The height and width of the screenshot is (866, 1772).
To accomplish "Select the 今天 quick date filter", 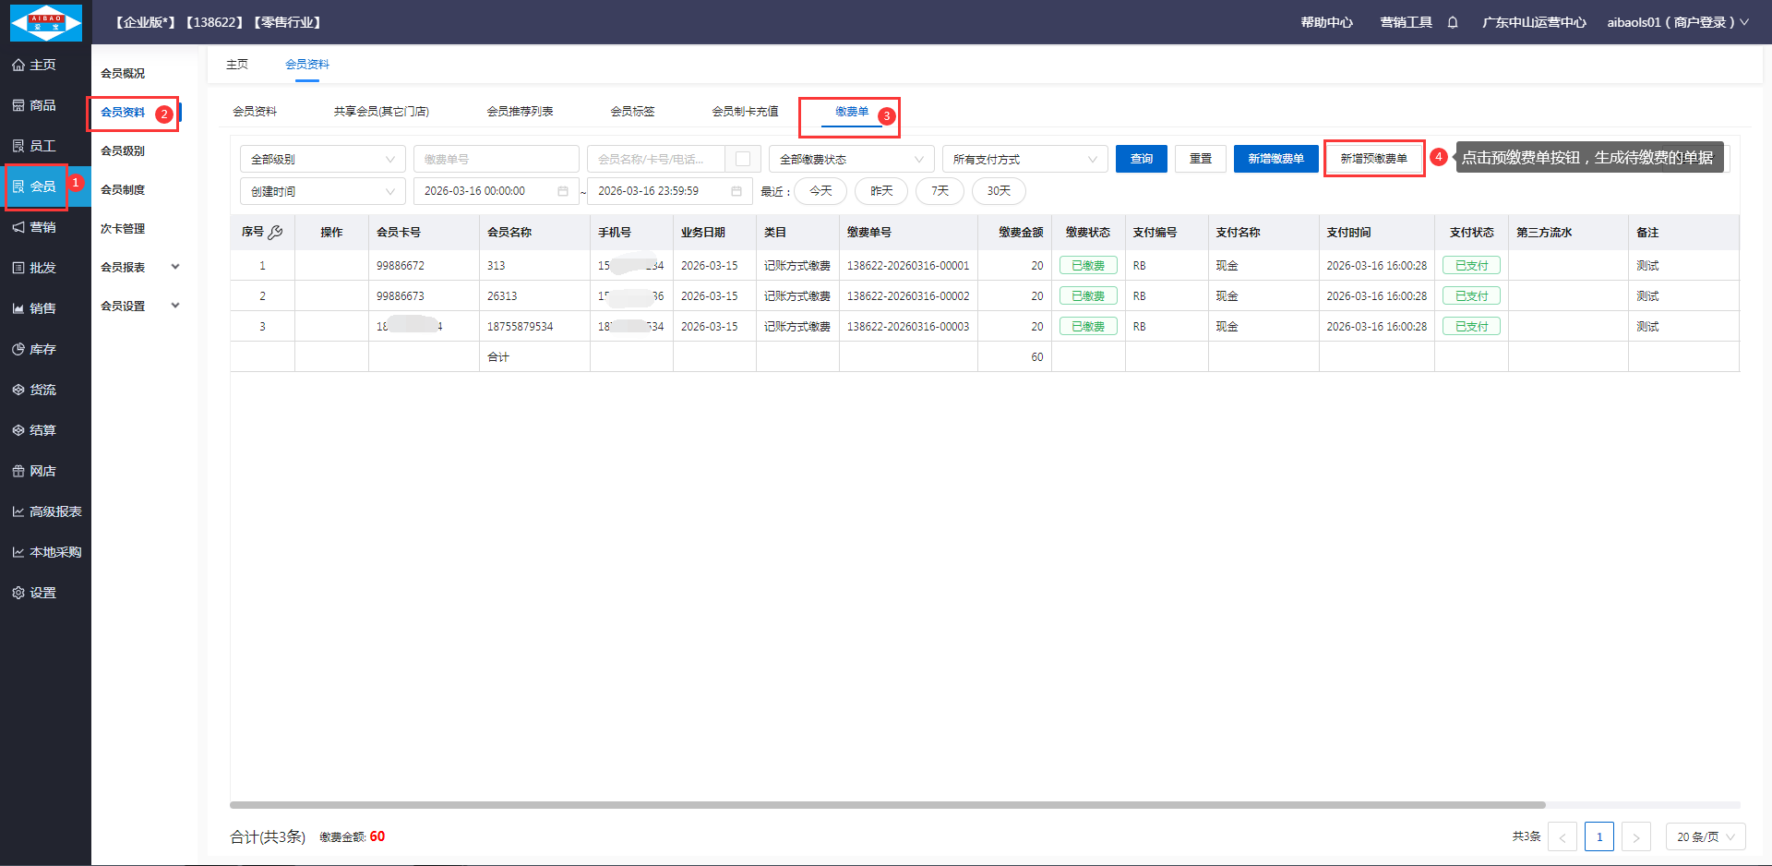I will 820,191.
